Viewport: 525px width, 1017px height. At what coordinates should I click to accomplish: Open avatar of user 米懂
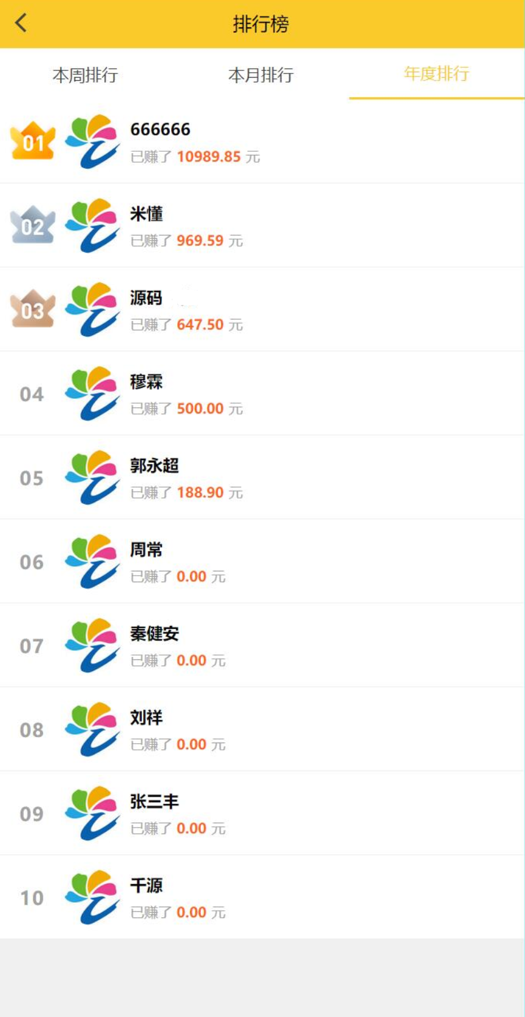pos(92,225)
